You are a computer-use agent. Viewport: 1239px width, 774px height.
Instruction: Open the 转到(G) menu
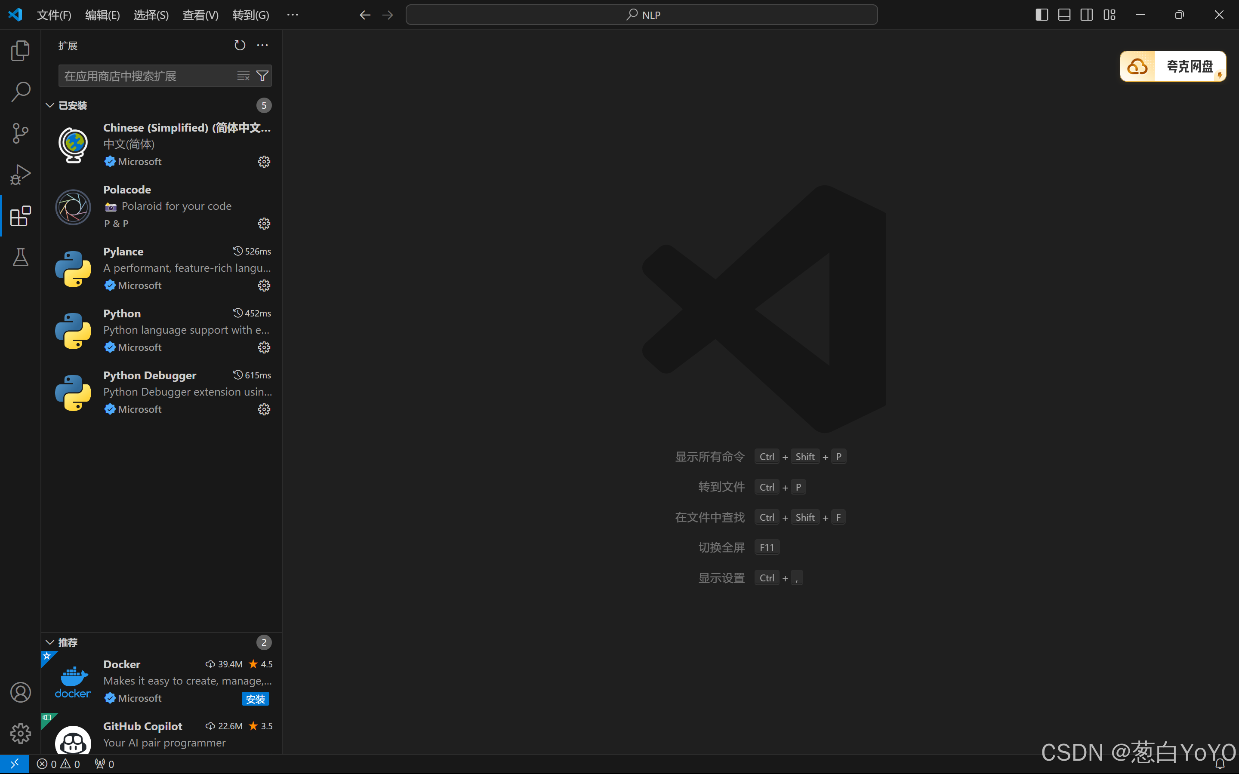[x=250, y=15]
